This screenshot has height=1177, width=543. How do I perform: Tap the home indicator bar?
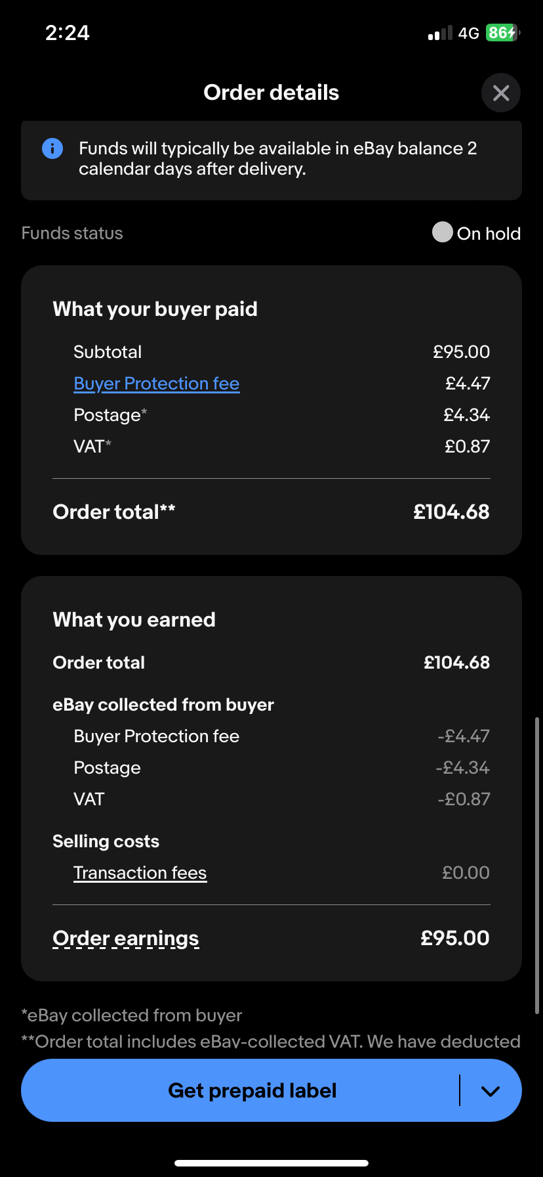click(271, 1163)
